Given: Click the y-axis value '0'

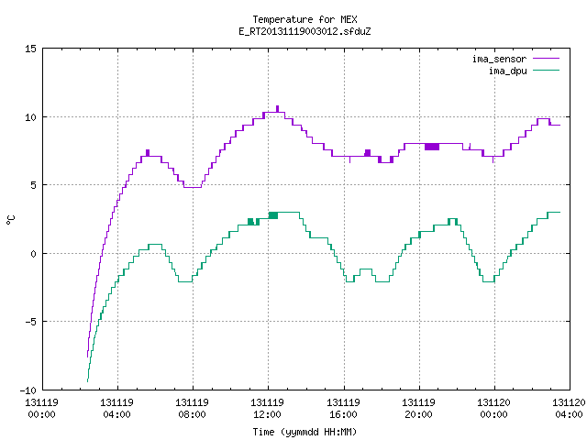Looking at the screenshot, I should (x=34, y=254).
